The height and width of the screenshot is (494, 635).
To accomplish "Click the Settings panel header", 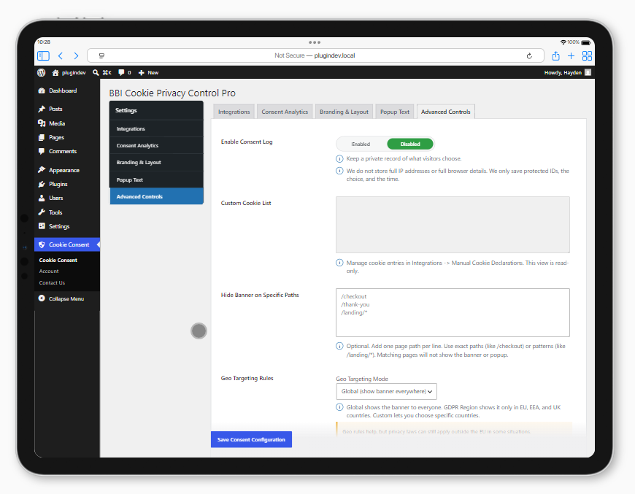I will tap(156, 110).
